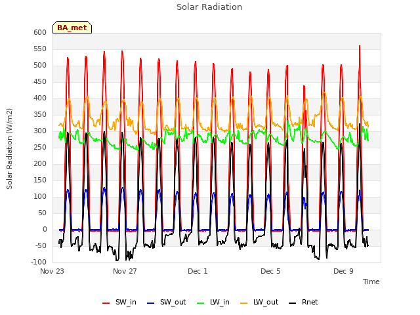
Task: Click the 0 y-axis tick label
Action: pos(45,229)
